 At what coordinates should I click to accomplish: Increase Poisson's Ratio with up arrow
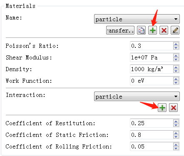pyautogui.click(x=176, y=44)
